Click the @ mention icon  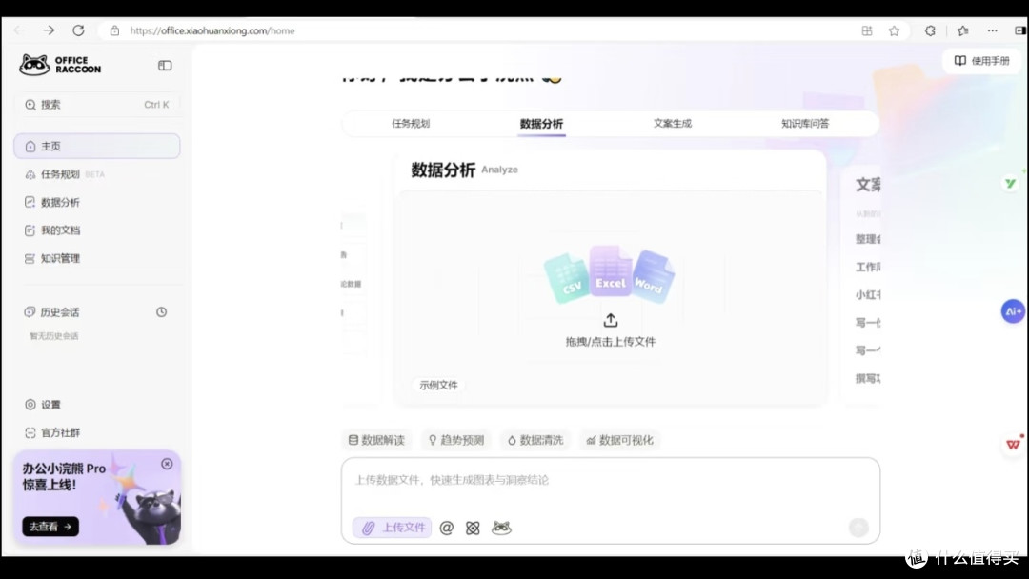click(446, 528)
